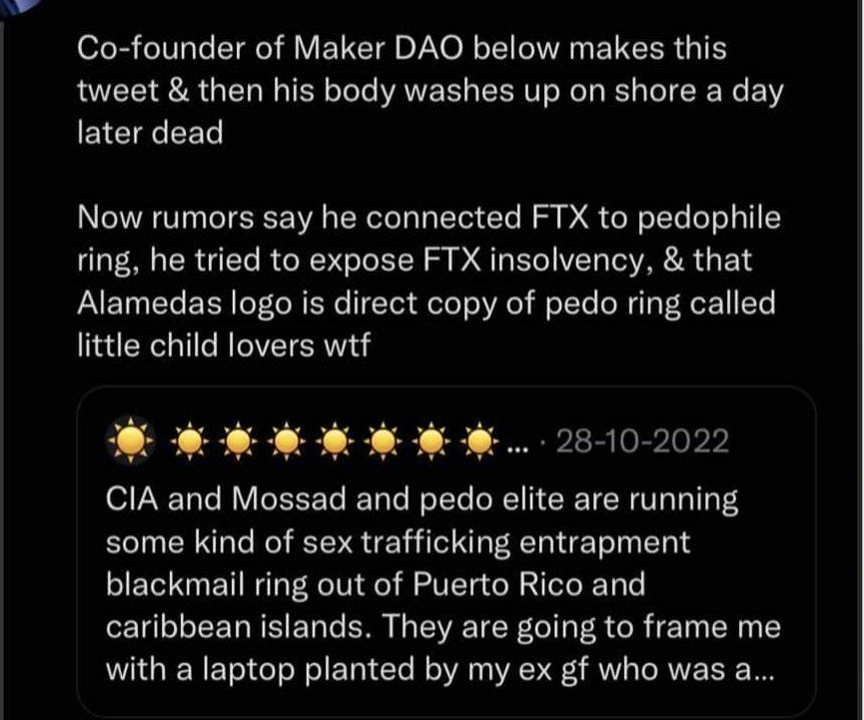Image resolution: width=864 pixels, height=720 pixels.
Task: Click the line 'tweet & then his body washes up'
Action: 430,91
